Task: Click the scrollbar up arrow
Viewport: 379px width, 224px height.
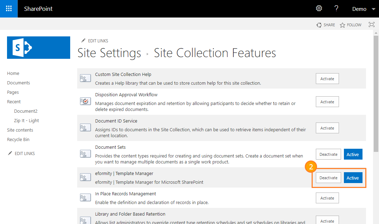Action: coord(376,33)
